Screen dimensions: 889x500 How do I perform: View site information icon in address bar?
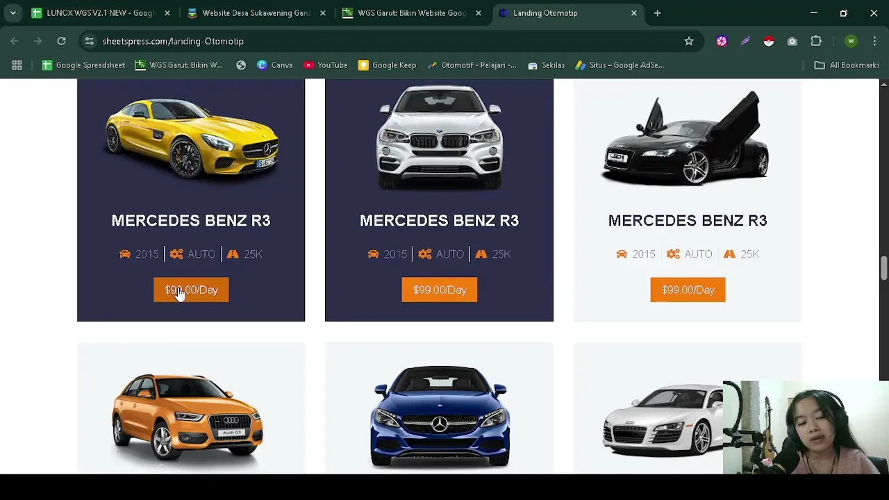(89, 41)
